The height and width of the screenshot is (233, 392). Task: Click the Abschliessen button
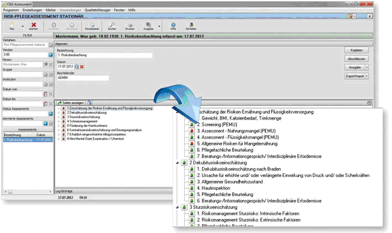click(x=357, y=59)
